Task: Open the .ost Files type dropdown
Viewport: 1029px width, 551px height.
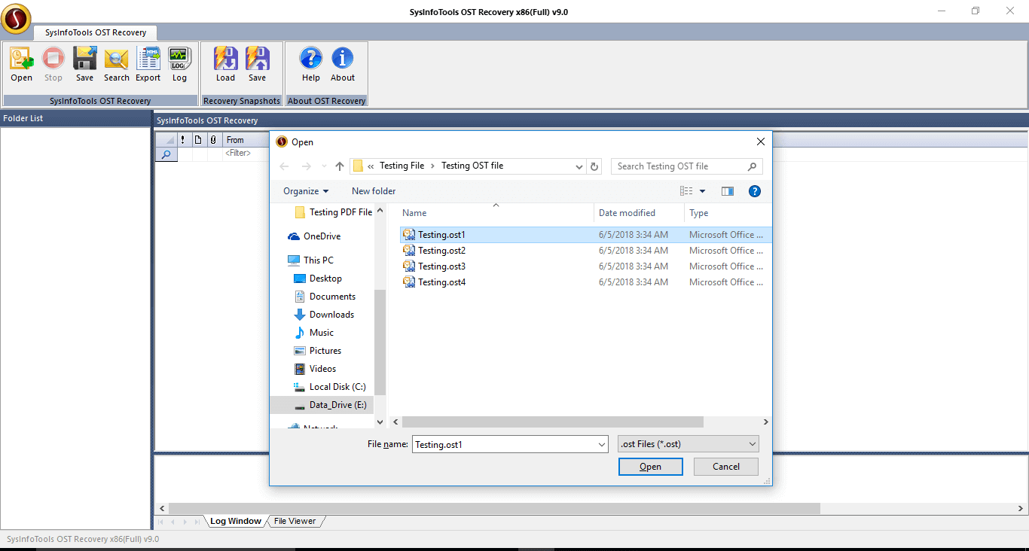Action: pos(688,444)
